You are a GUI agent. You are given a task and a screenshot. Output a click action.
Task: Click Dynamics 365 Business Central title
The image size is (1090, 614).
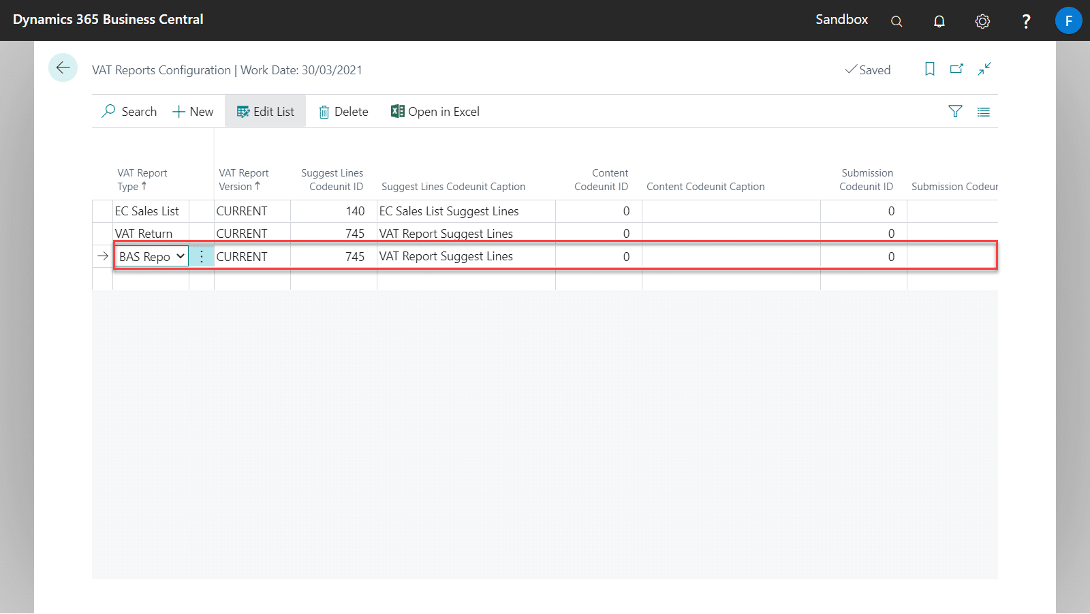(108, 20)
